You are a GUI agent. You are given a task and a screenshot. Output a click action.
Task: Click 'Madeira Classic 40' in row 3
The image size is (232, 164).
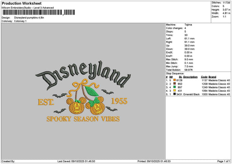(219, 87)
